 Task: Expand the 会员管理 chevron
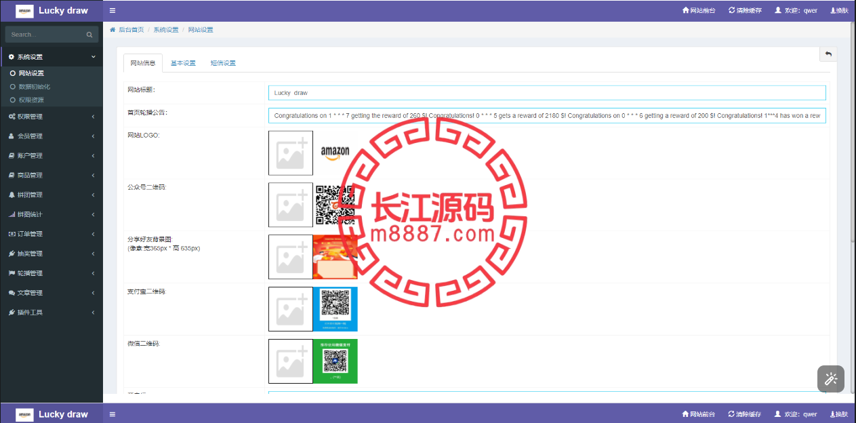click(94, 136)
